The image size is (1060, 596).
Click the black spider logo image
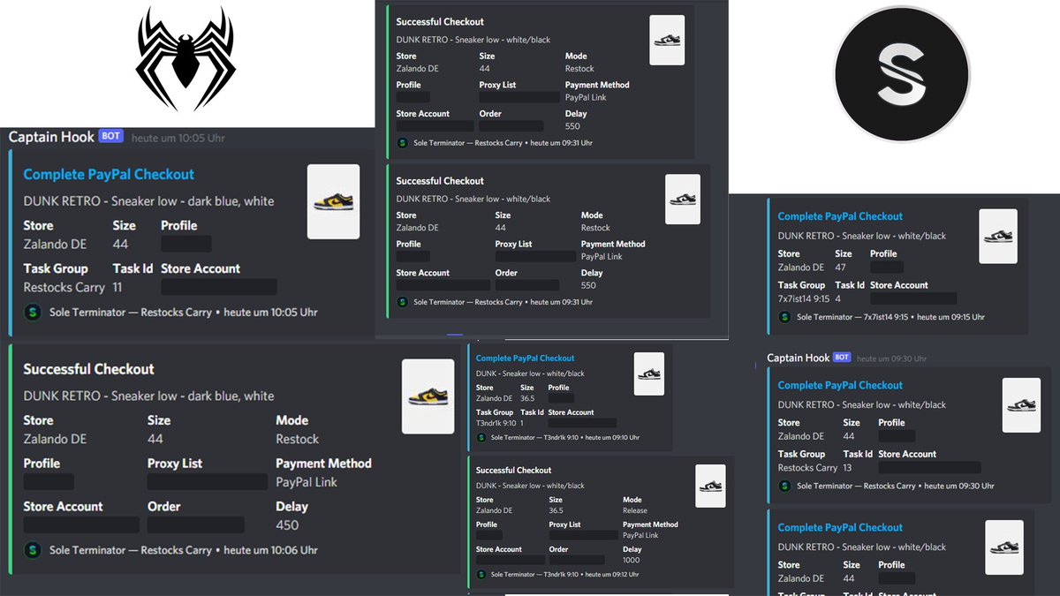185,60
